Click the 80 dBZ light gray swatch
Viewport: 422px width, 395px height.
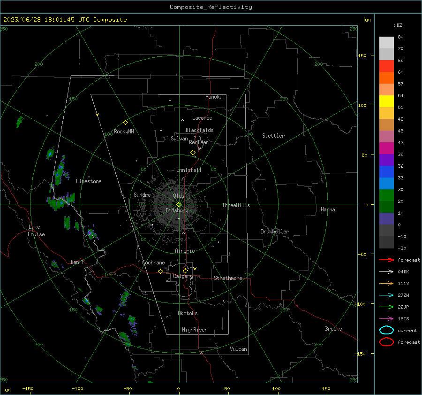[386, 42]
